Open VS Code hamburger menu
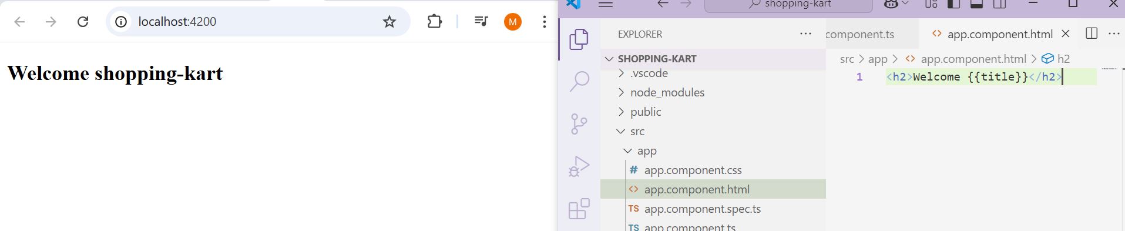 coord(606,4)
